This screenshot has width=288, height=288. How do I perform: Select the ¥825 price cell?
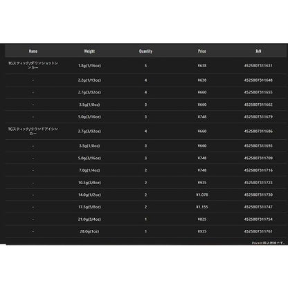202,219
